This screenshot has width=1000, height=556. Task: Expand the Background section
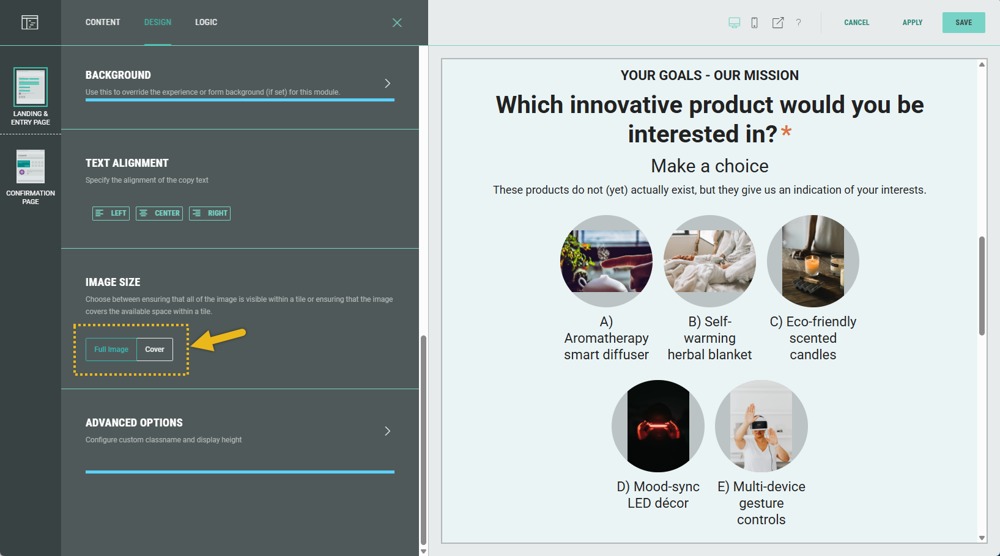387,84
